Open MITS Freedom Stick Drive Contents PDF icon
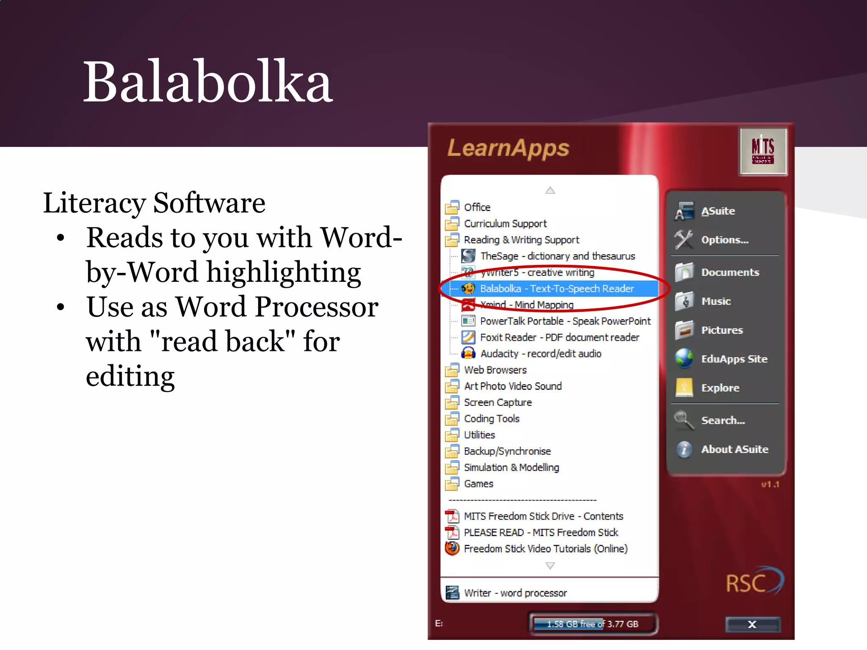Screen dimensions: 867x650 click(452, 516)
